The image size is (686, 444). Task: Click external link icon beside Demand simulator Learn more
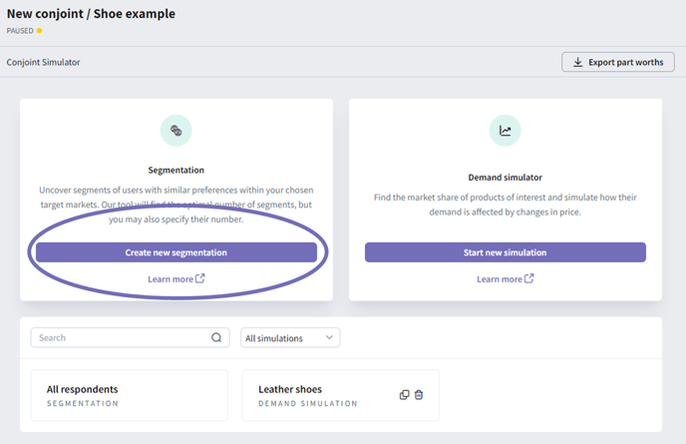pyautogui.click(x=528, y=278)
